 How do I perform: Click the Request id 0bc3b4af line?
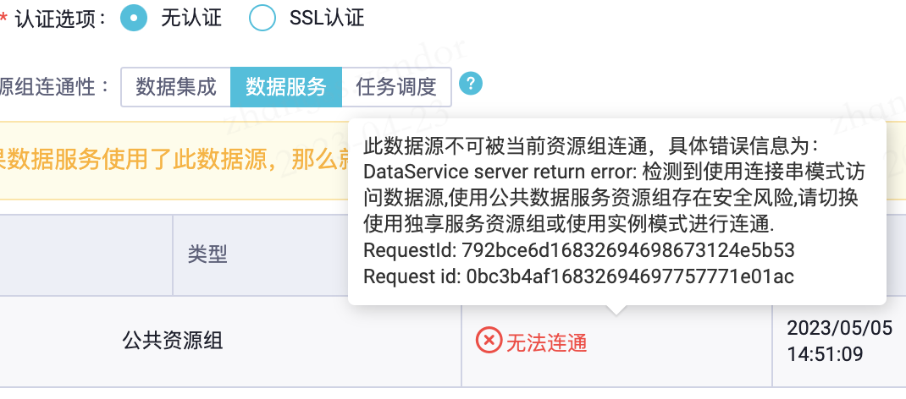pos(578,276)
